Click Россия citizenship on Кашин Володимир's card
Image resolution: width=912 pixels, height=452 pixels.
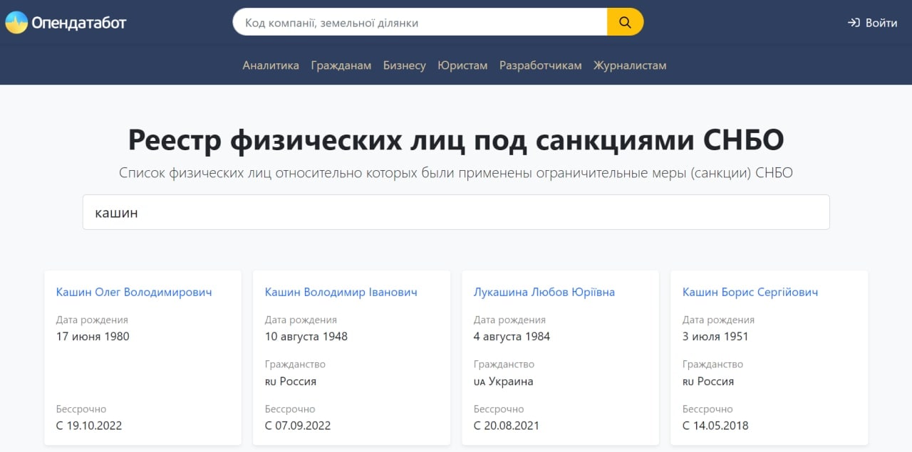point(297,382)
